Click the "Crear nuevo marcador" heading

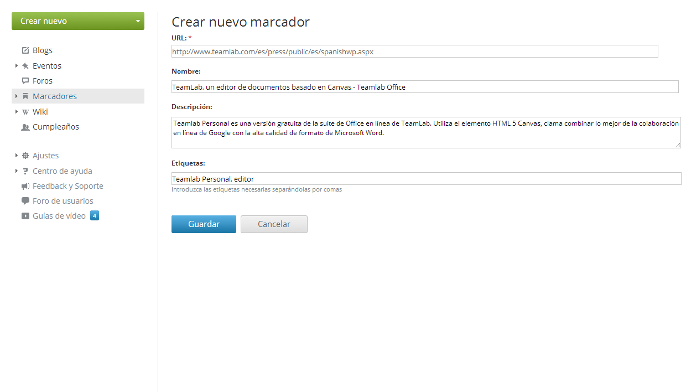241,22
